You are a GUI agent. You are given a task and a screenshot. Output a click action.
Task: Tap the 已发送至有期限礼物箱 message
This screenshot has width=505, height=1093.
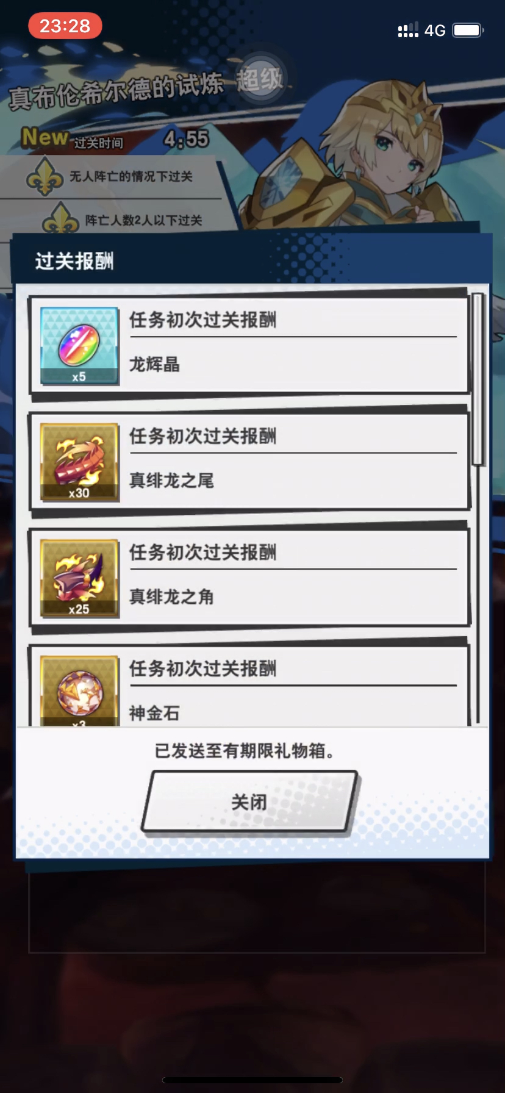(x=245, y=751)
